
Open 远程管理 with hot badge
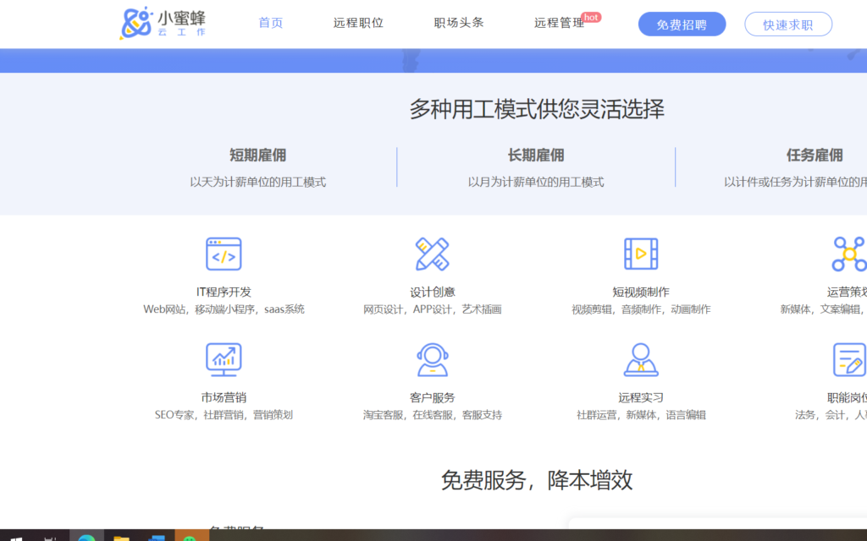[x=560, y=23]
